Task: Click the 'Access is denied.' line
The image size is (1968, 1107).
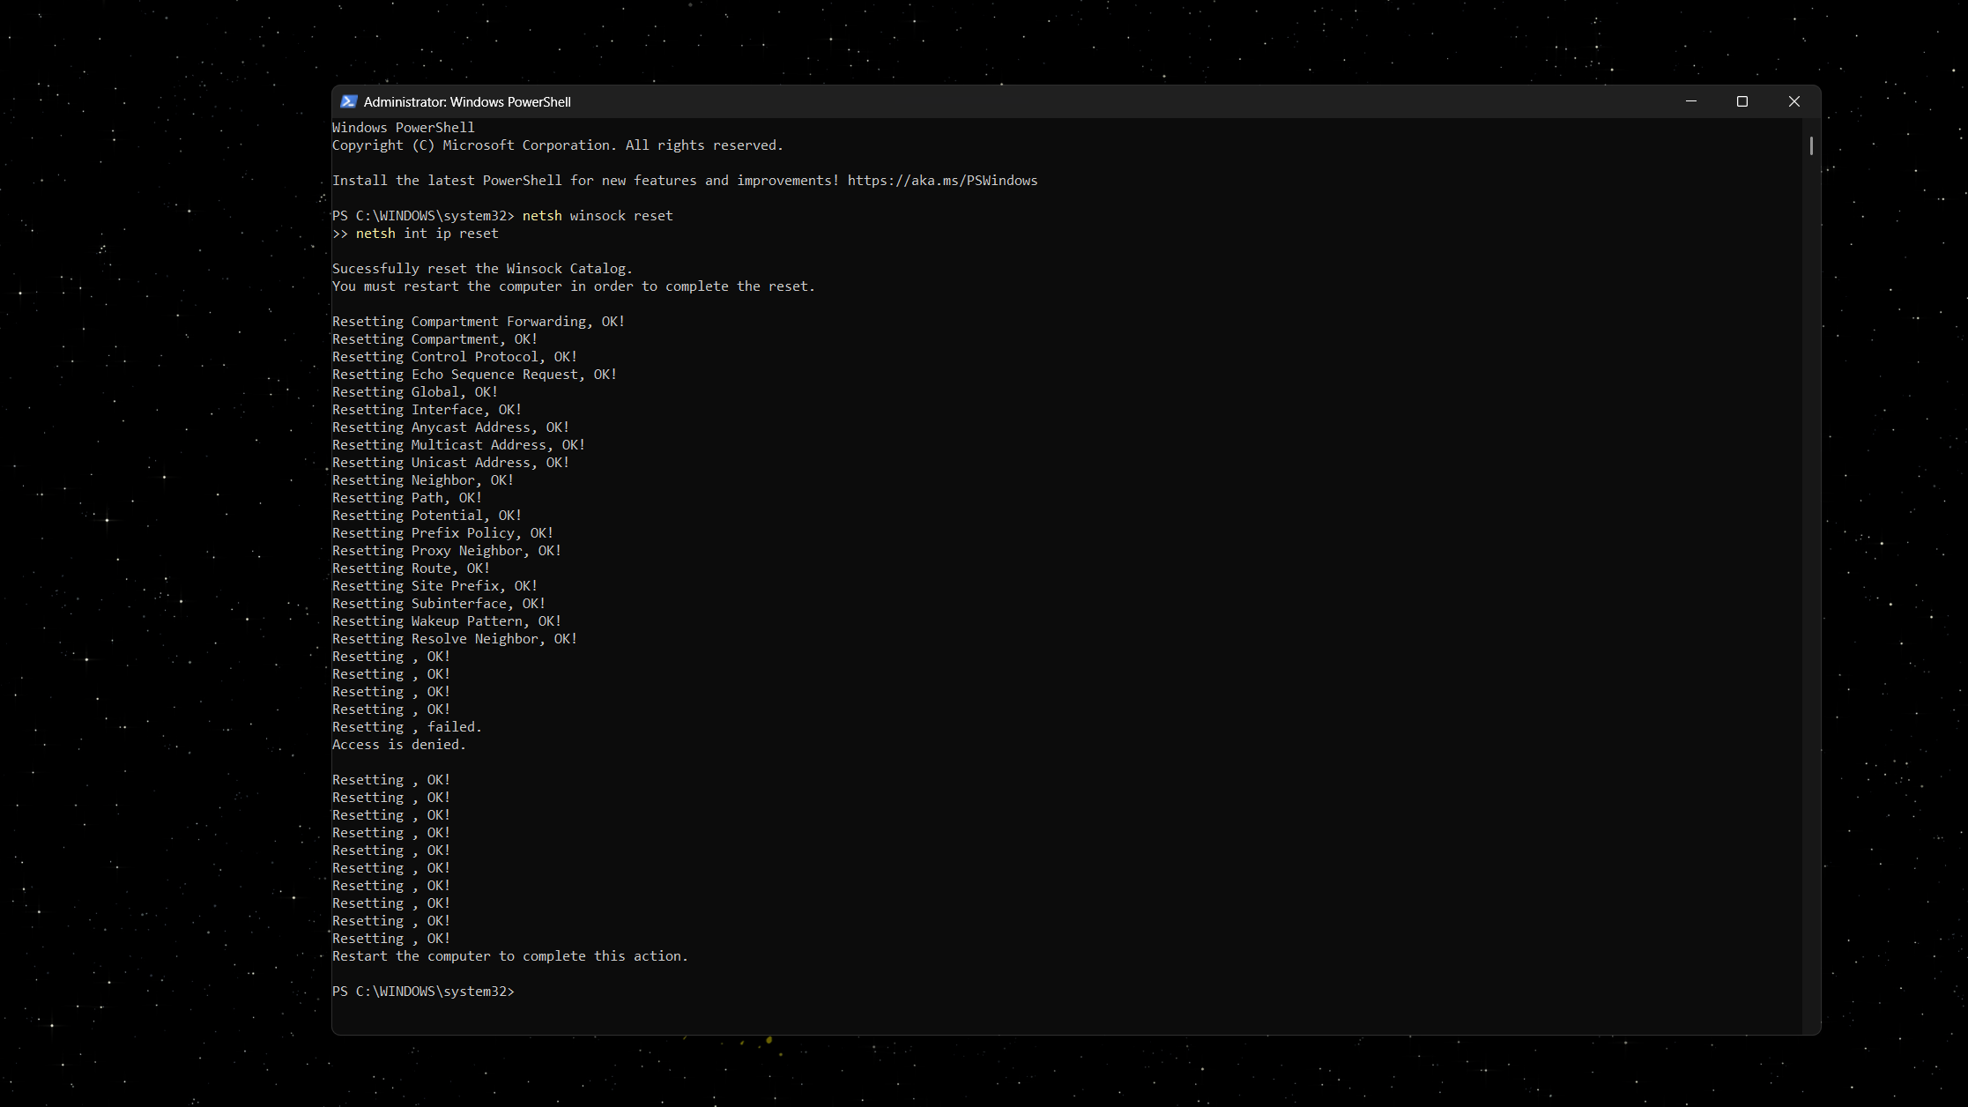Action: click(399, 745)
